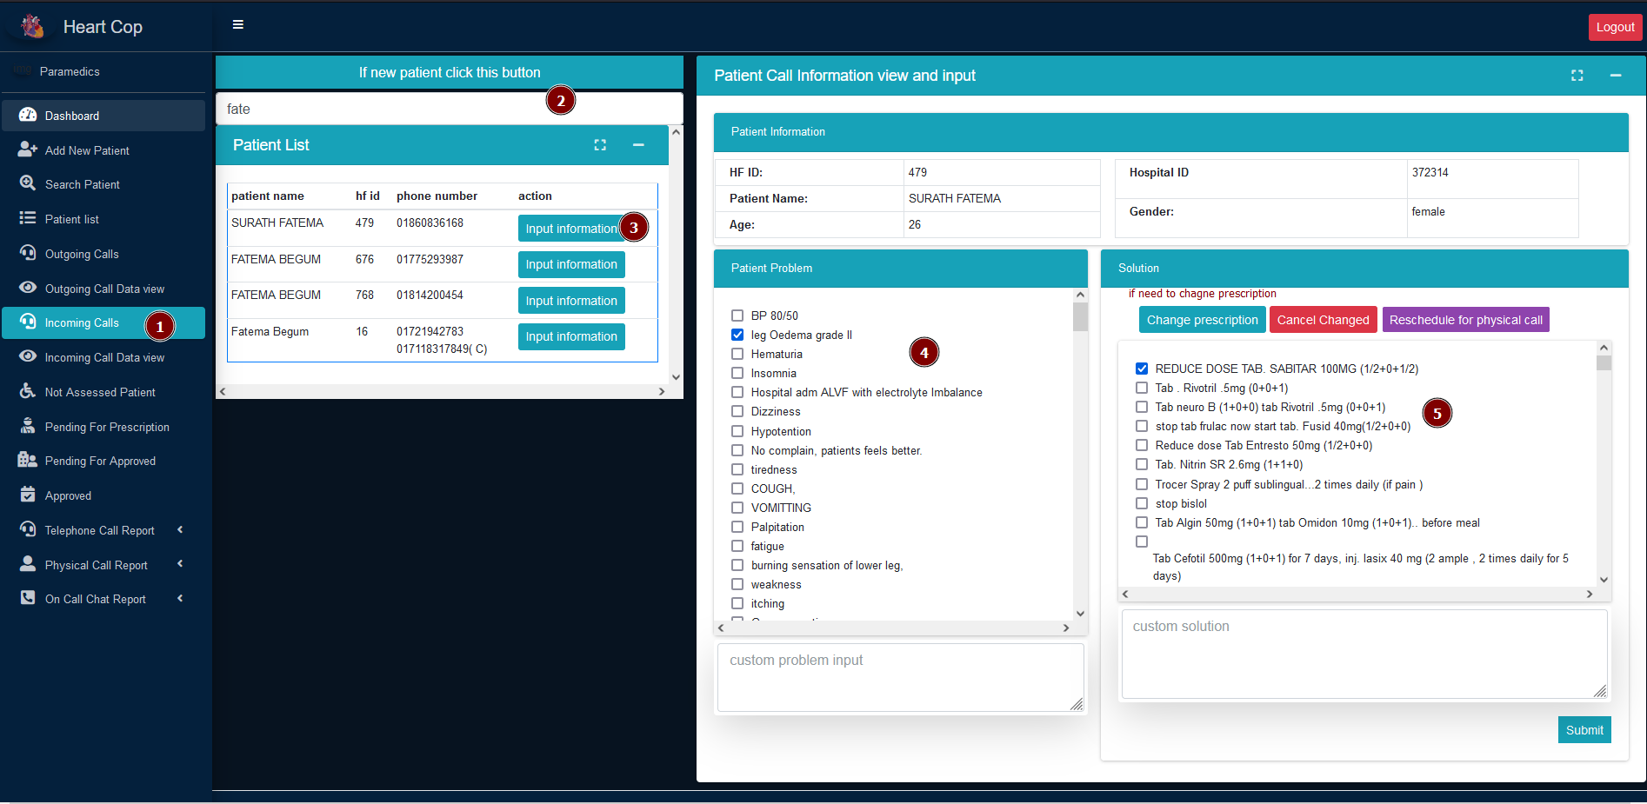Uncheck the leg Oedema grade II checkbox

pos(737,335)
